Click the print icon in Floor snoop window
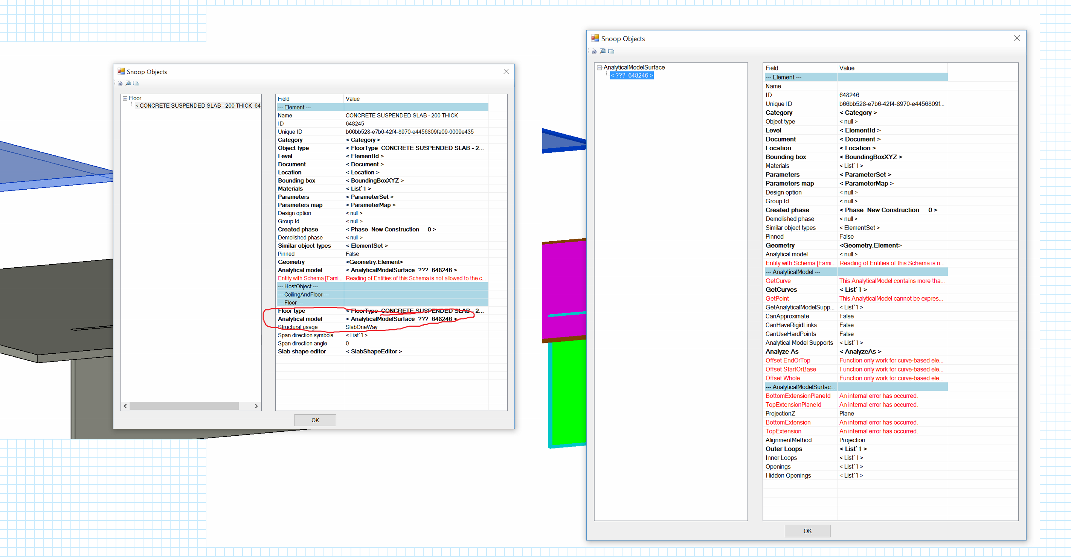This screenshot has height=557, width=1071. [x=120, y=84]
